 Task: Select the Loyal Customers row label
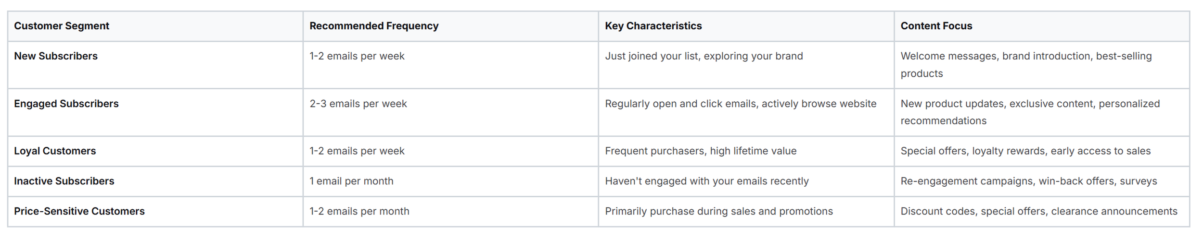55,151
